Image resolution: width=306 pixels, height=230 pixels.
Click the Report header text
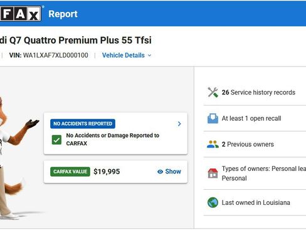click(63, 14)
